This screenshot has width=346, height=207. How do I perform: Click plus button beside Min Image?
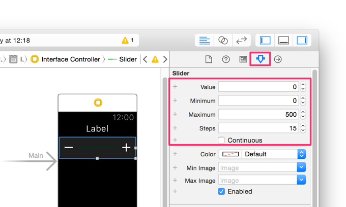tap(175, 167)
